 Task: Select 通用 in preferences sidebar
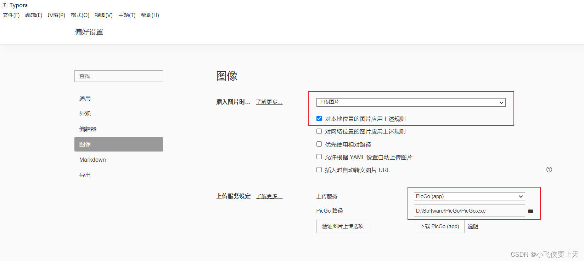click(x=119, y=99)
